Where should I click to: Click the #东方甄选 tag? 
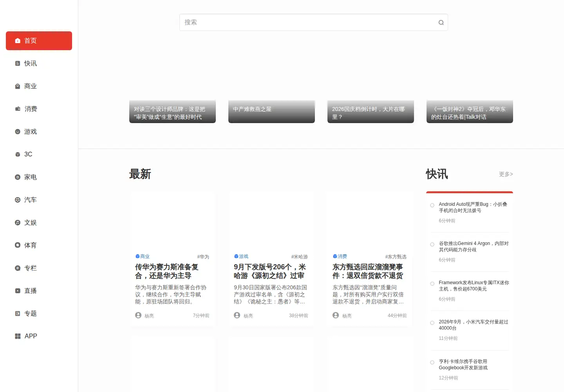pyautogui.click(x=396, y=257)
